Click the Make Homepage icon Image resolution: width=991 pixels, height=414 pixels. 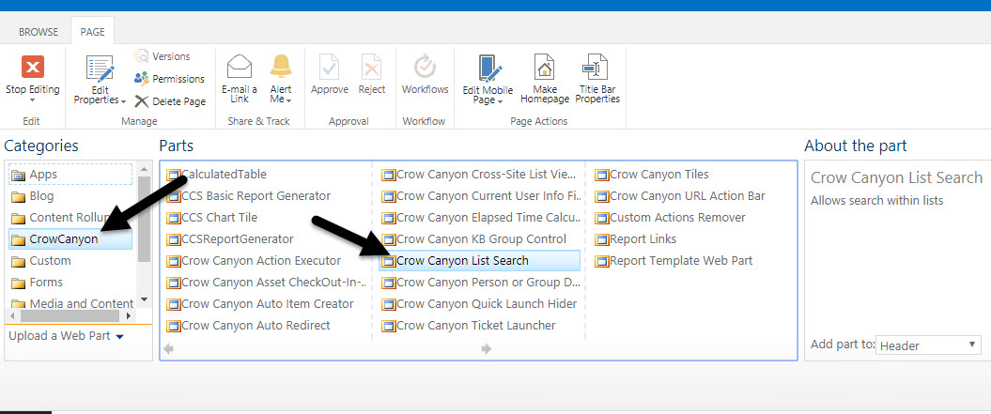(545, 68)
